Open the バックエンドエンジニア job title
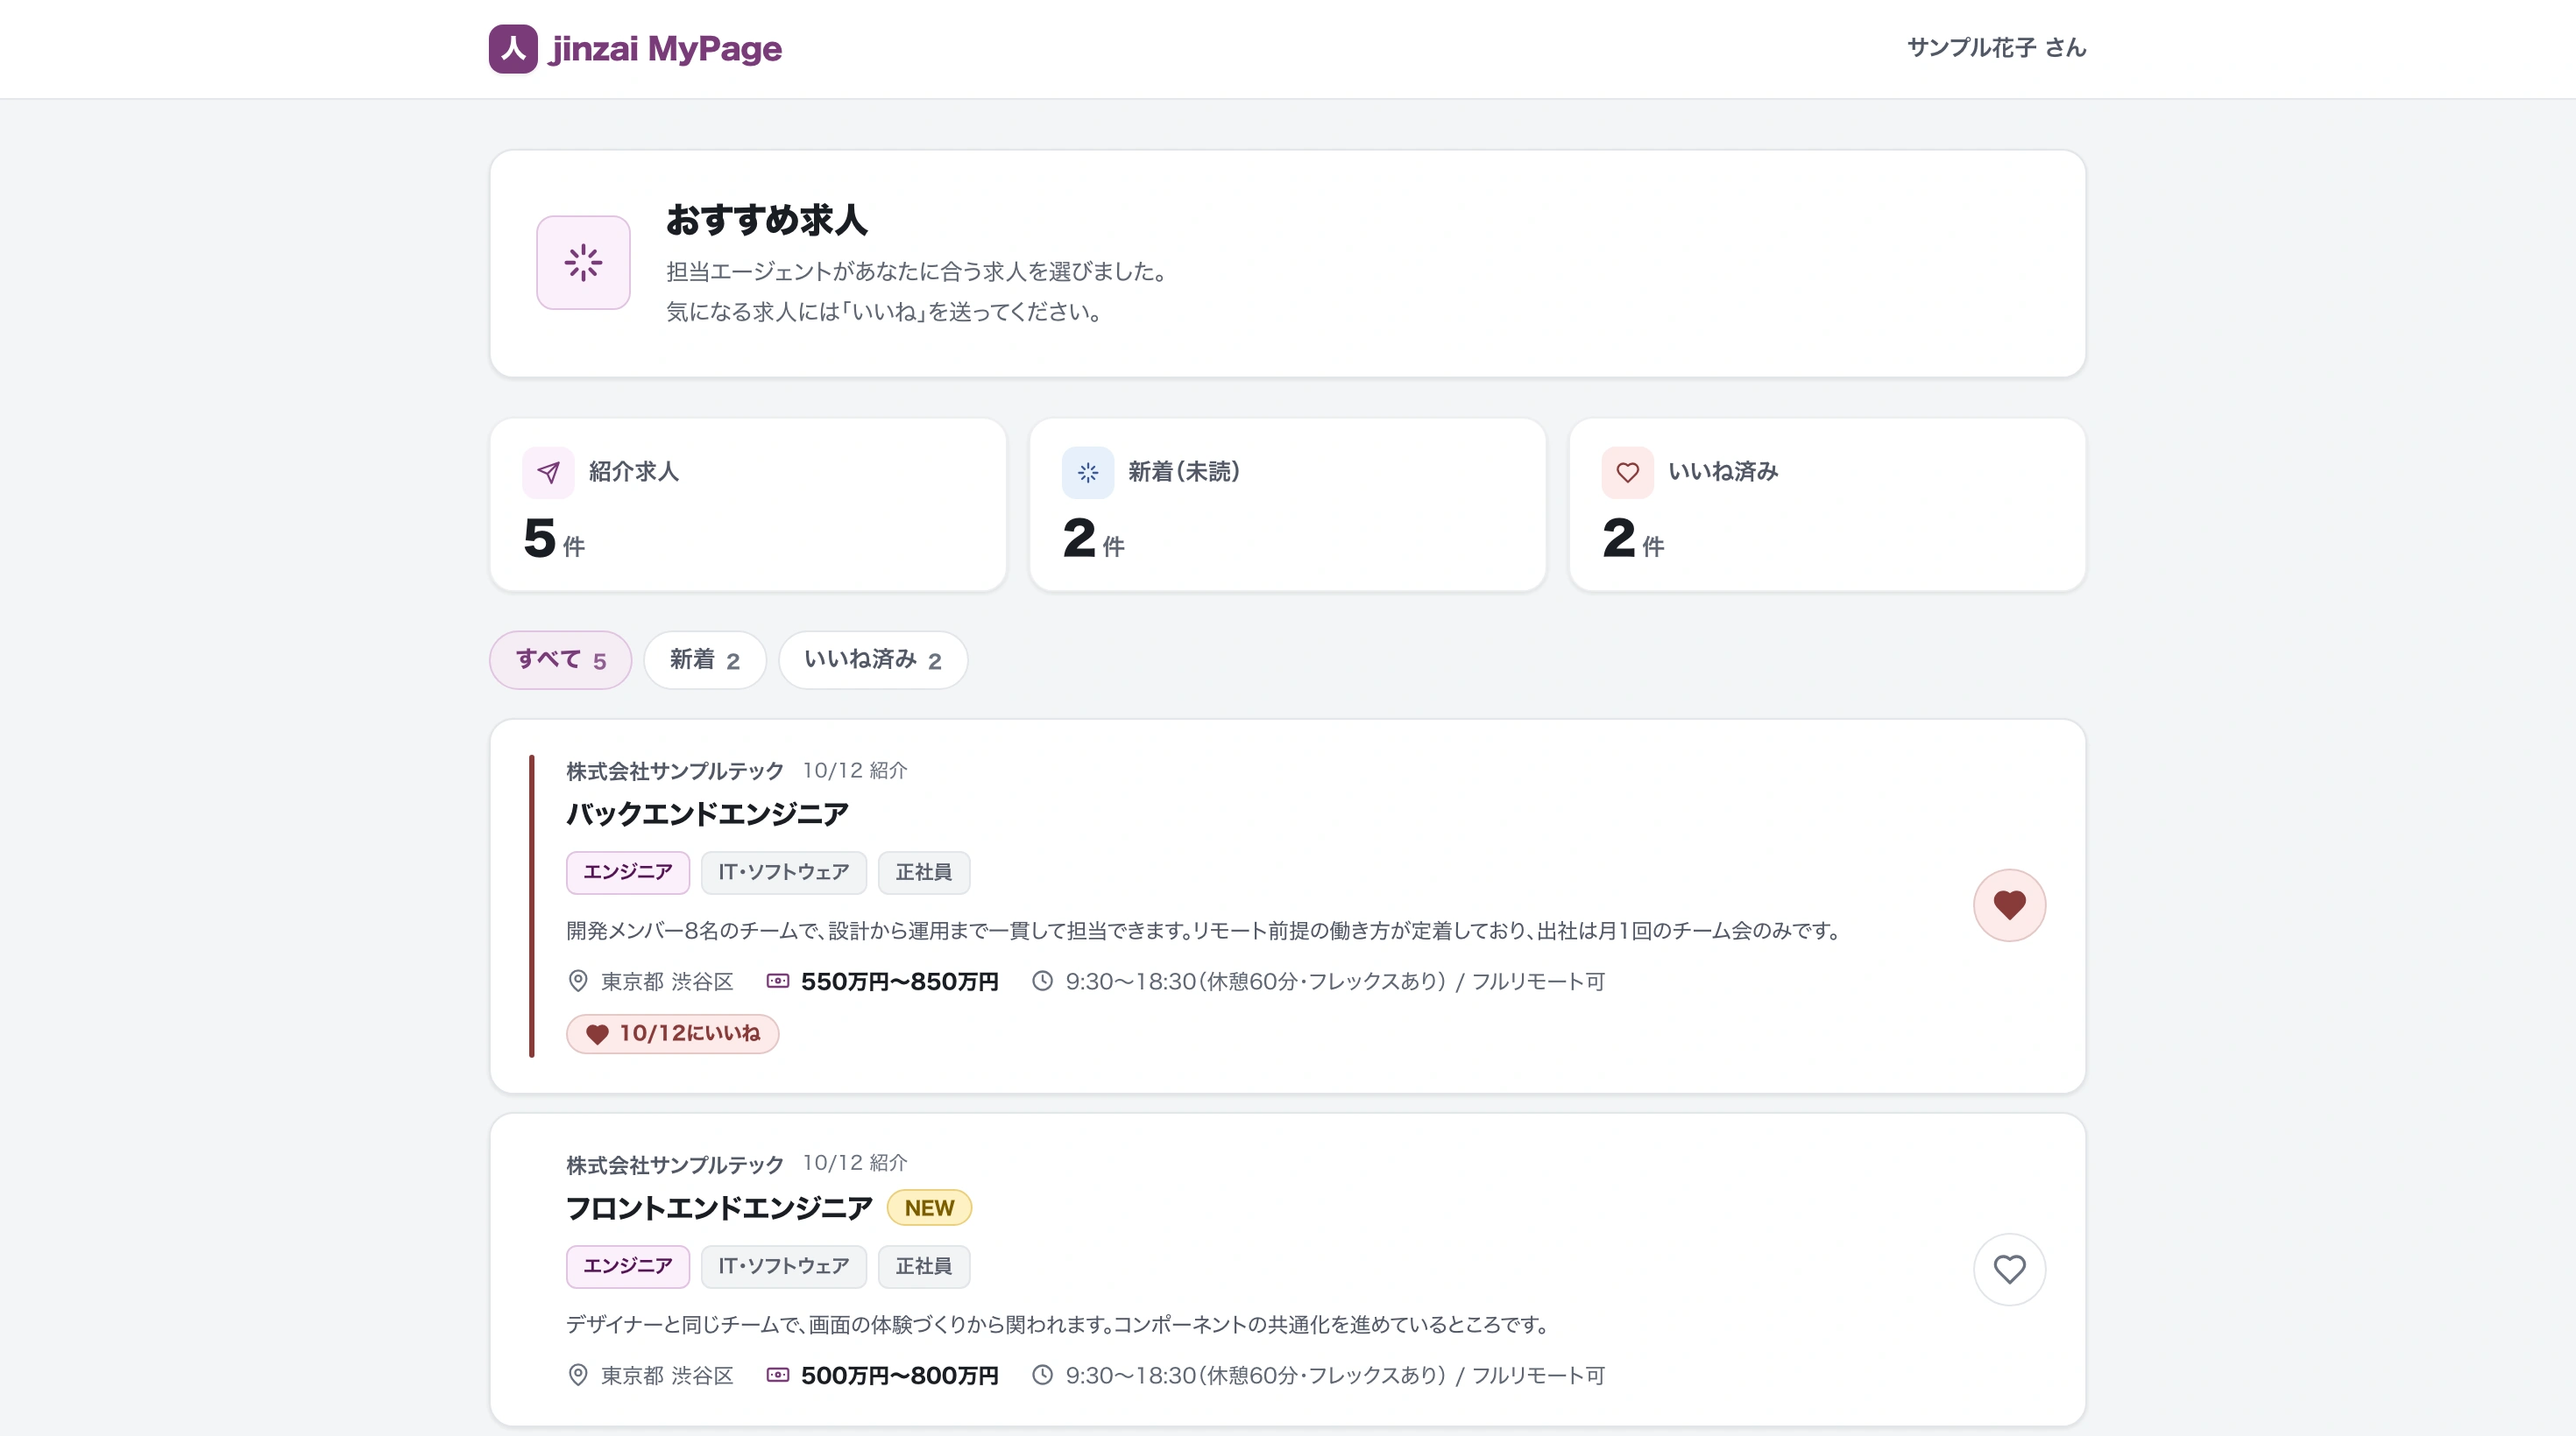2576x1436 pixels. click(707, 813)
